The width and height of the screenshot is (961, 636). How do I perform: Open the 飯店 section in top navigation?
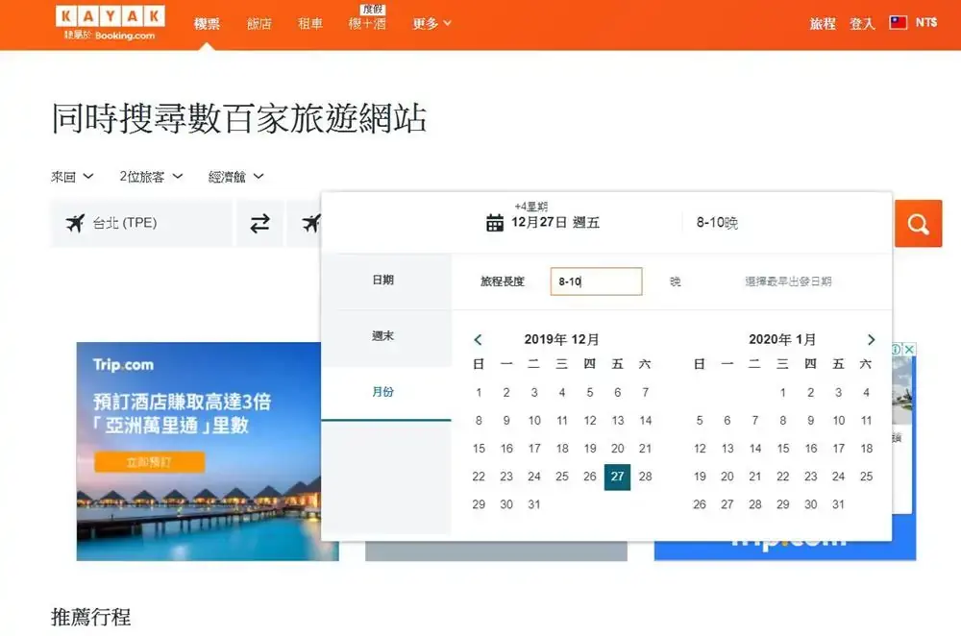pyautogui.click(x=258, y=23)
